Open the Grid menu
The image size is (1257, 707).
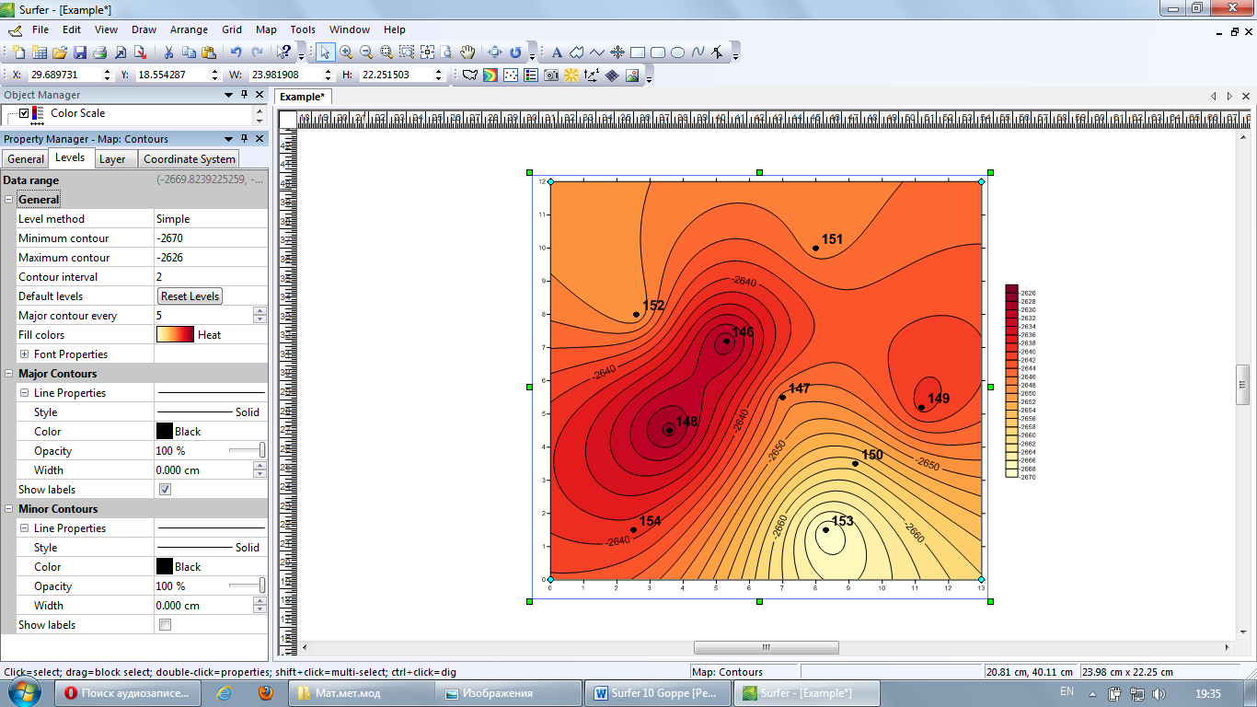(x=232, y=29)
